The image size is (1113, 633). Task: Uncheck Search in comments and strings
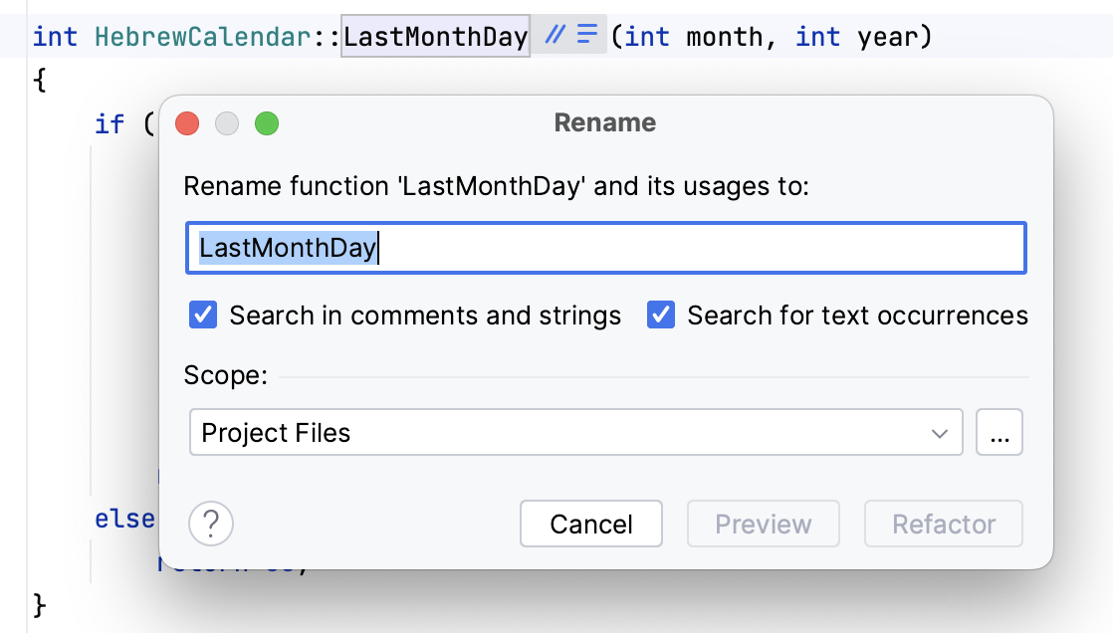203,316
